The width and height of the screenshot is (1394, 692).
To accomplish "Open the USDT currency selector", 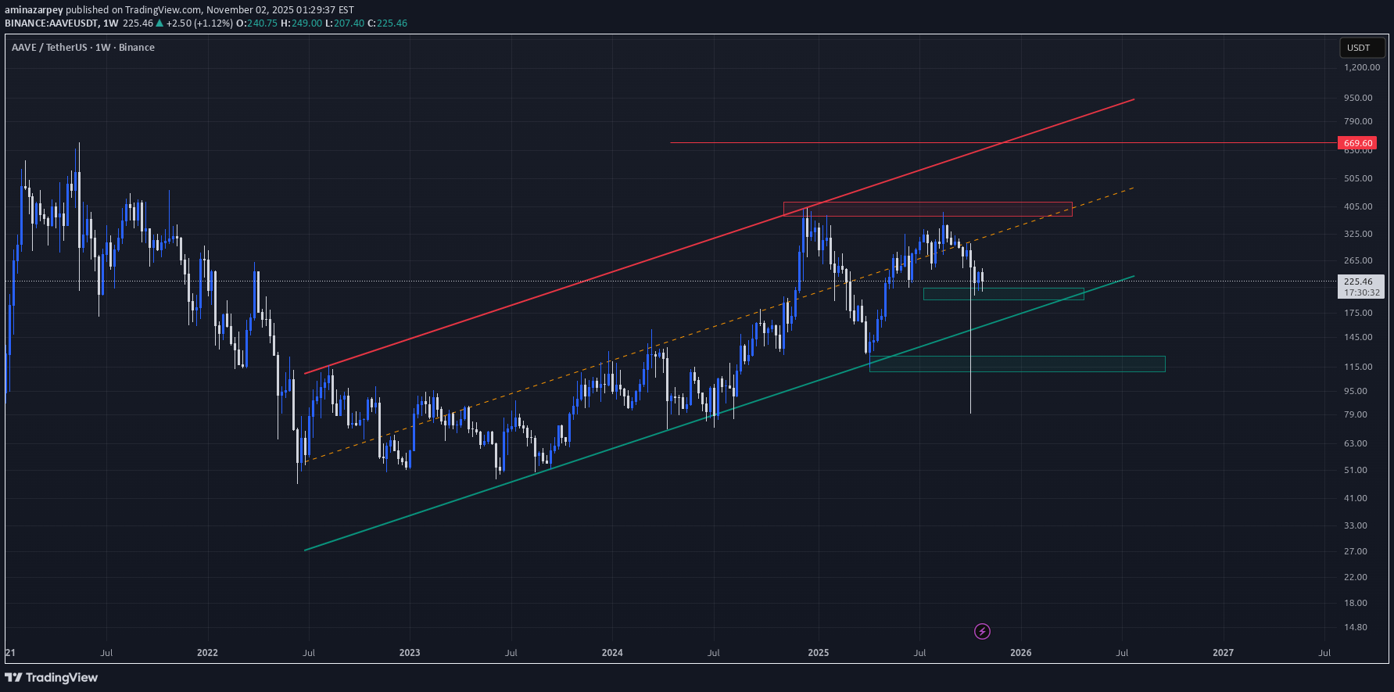I will pos(1359,48).
